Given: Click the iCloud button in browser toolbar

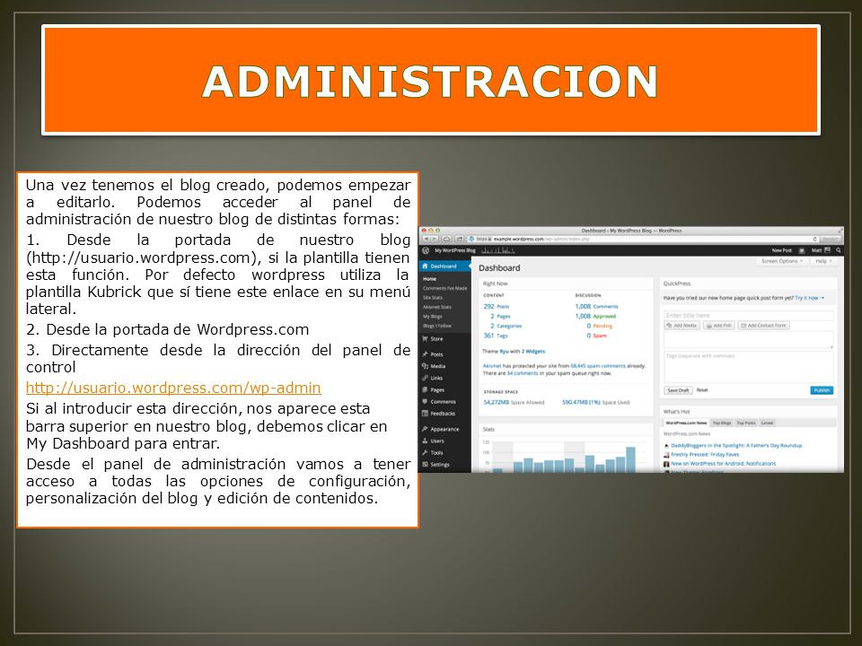Looking at the screenshot, I should point(446,239).
